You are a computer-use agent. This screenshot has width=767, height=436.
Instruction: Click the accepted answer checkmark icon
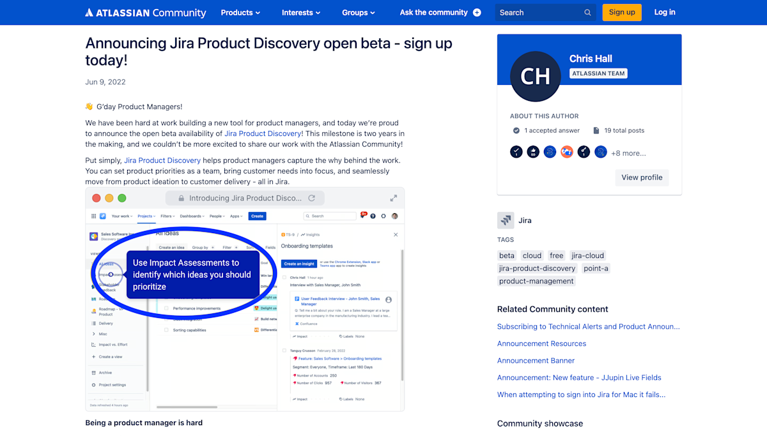pos(516,130)
